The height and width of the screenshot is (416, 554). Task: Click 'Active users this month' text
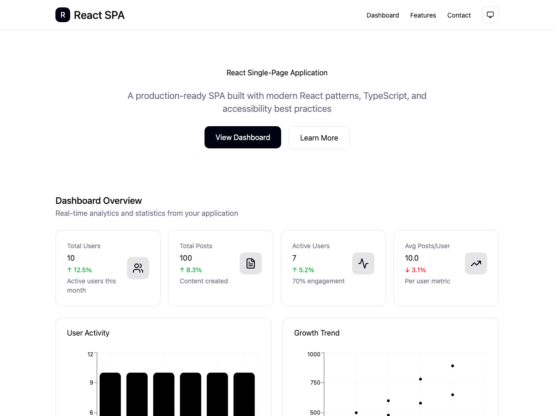[91, 286]
